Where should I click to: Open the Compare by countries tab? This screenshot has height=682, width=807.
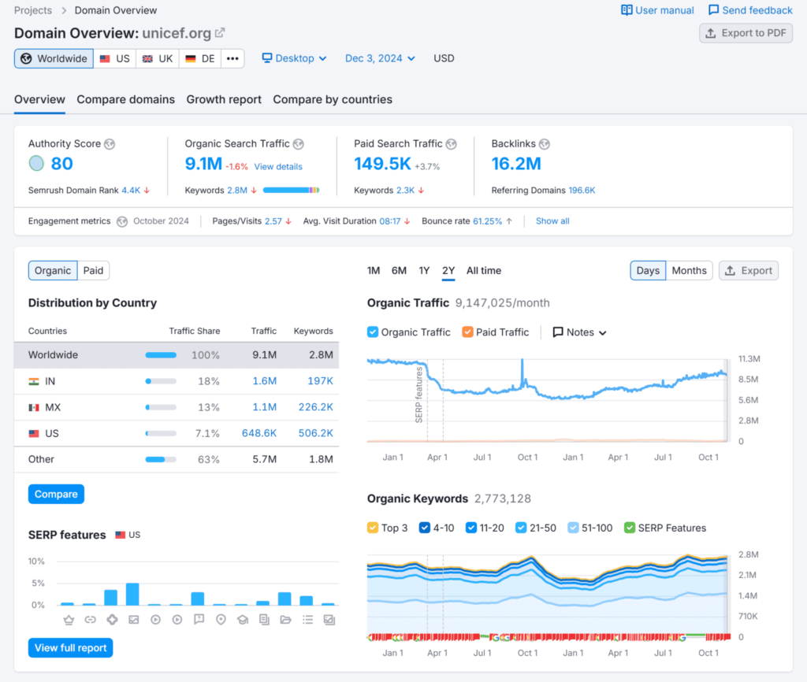[333, 99]
